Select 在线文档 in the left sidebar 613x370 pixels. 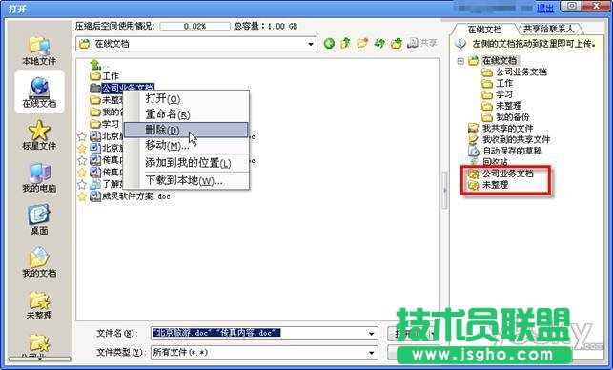tap(39, 92)
